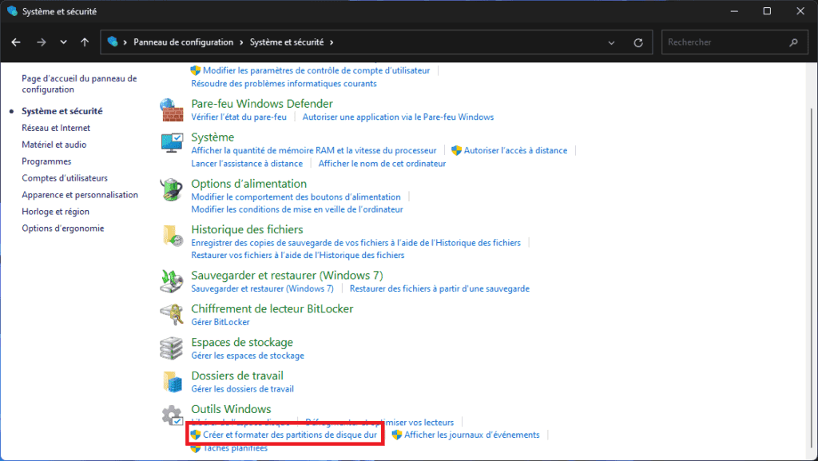Expand the chevron after Panneau de configuration
This screenshot has width=818, height=461.
[241, 42]
